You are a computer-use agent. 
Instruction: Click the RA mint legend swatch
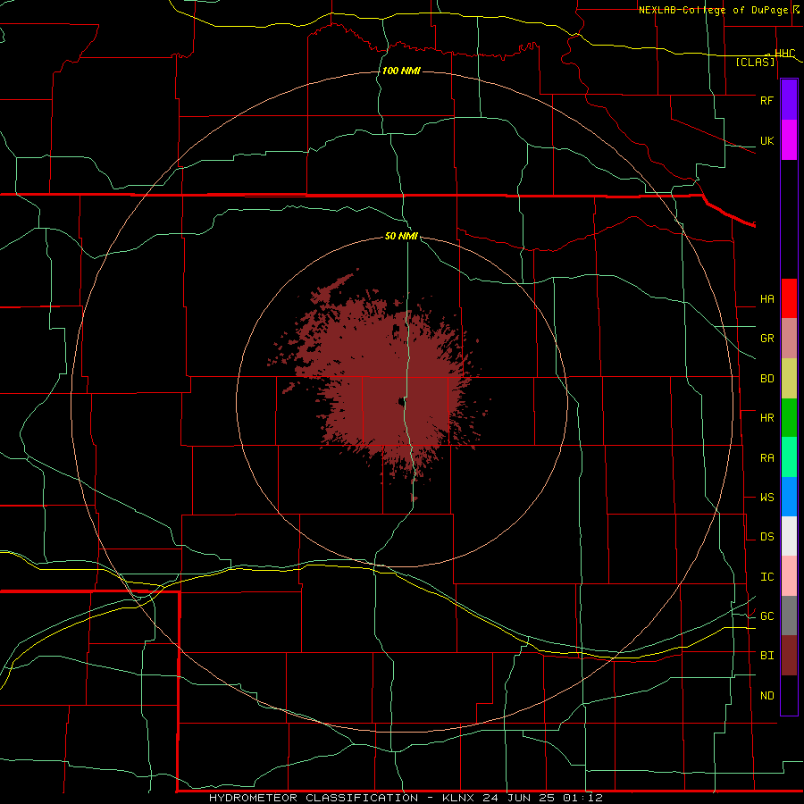pos(789,457)
